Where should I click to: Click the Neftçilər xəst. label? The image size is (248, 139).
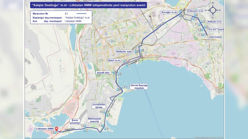coord(124,52)
